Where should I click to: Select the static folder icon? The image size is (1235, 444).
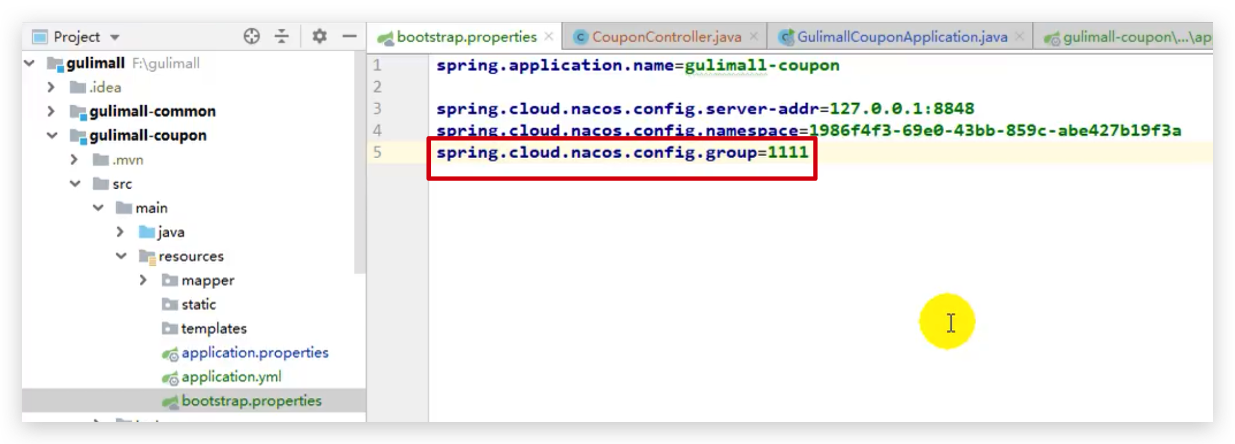(x=170, y=304)
